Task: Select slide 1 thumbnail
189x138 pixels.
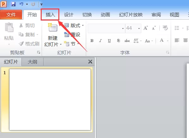Action: [x=50, y=100]
